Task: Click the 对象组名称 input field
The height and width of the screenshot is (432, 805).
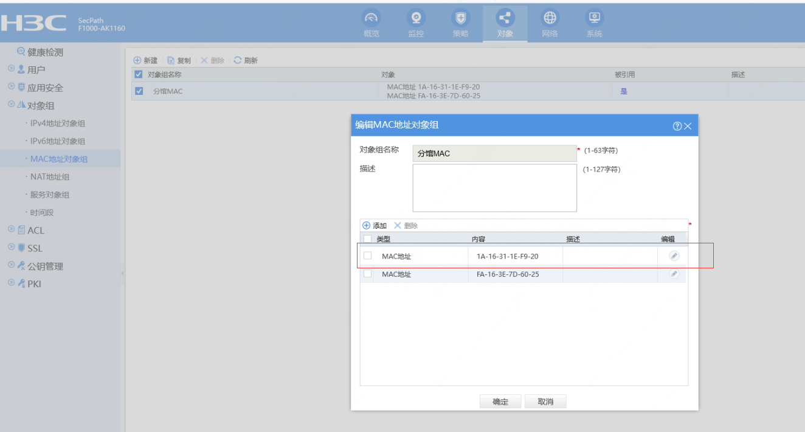Action: click(494, 153)
